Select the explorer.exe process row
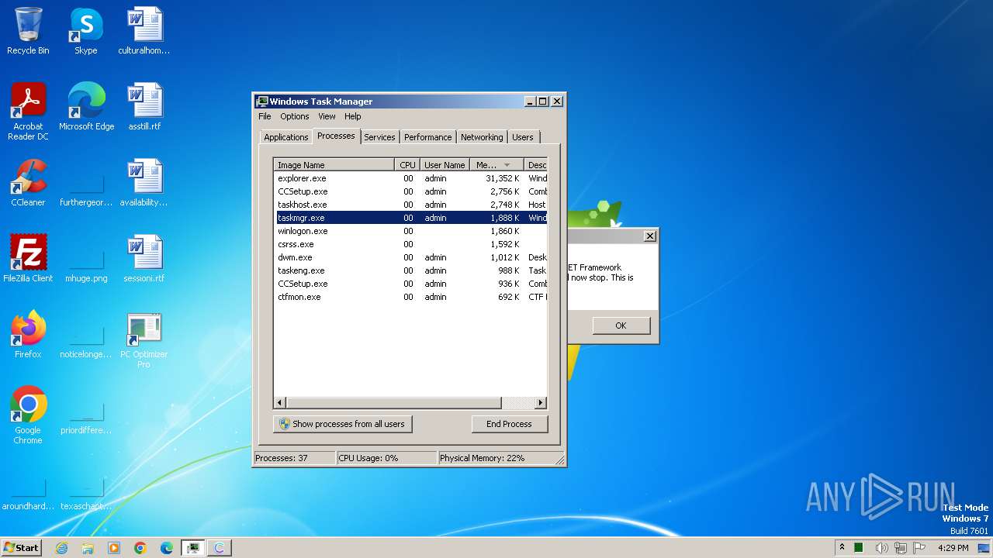 click(x=411, y=178)
